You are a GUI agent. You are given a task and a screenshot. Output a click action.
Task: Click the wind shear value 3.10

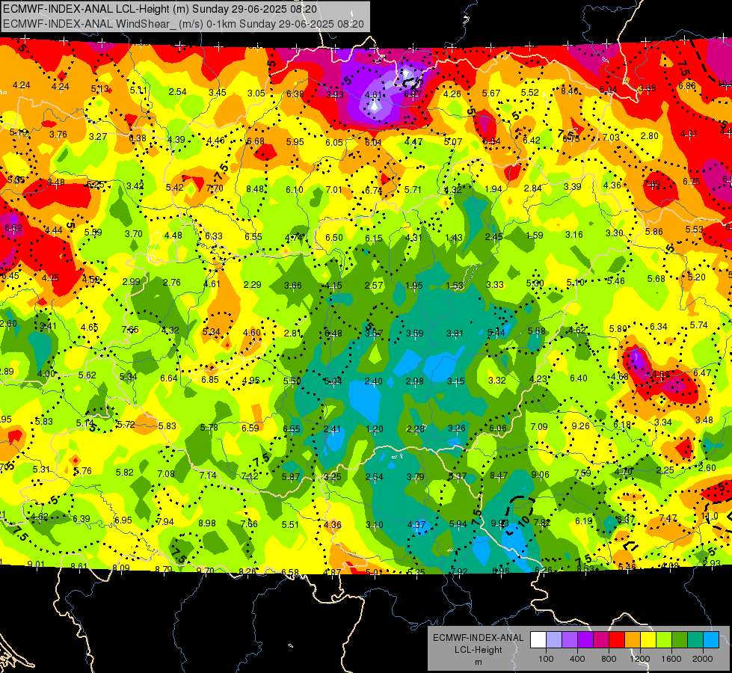coord(375,524)
